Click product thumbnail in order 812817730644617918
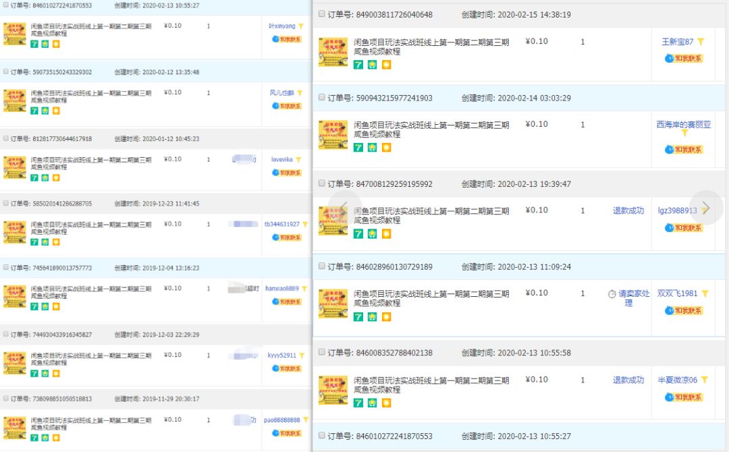This screenshot has height=452, width=729. (x=14, y=167)
